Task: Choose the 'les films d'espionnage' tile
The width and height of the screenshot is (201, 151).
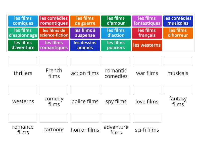Action: [23, 33]
